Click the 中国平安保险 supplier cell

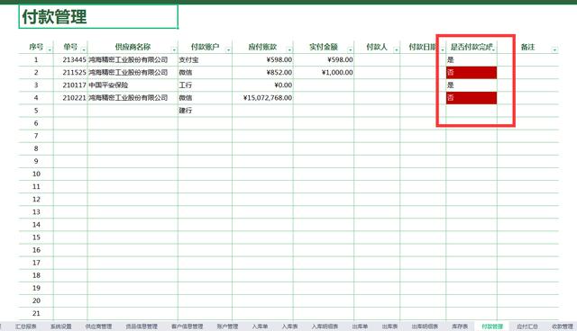tap(133, 85)
